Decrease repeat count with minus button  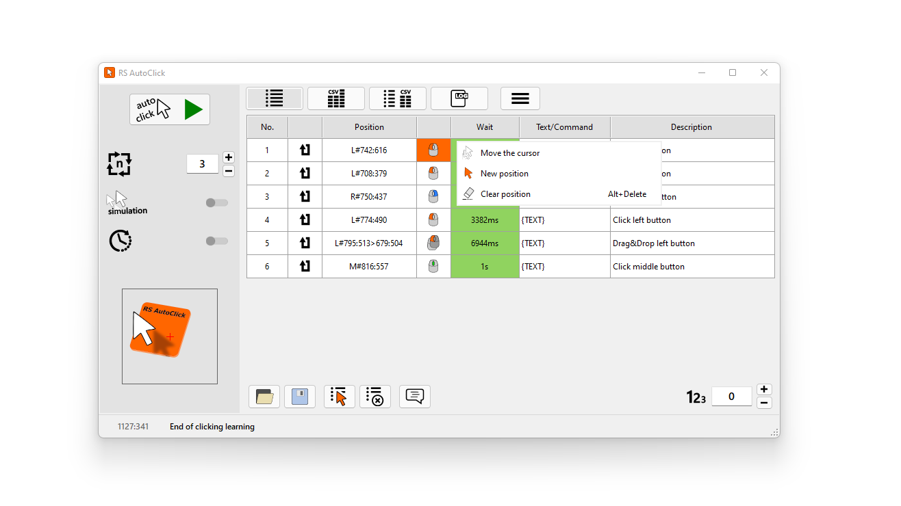pyautogui.click(x=229, y=171)
